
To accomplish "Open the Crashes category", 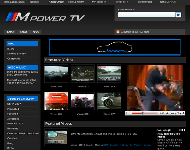I will 12,139.
